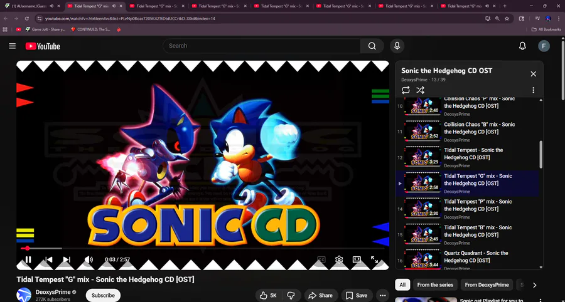This screenshot has height=302, width=565.
Task: Click the playlist panel scrollbar thumb
Action: tap(541, 155)
